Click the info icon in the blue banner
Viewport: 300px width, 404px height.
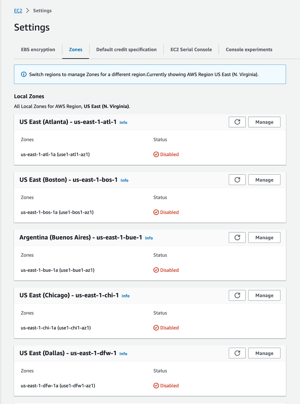click(x=24, y=74)
